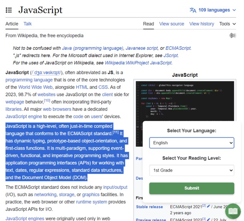Follow the World Wide Web link
Viewport: 244px width, 221px height.
[35, 87]
